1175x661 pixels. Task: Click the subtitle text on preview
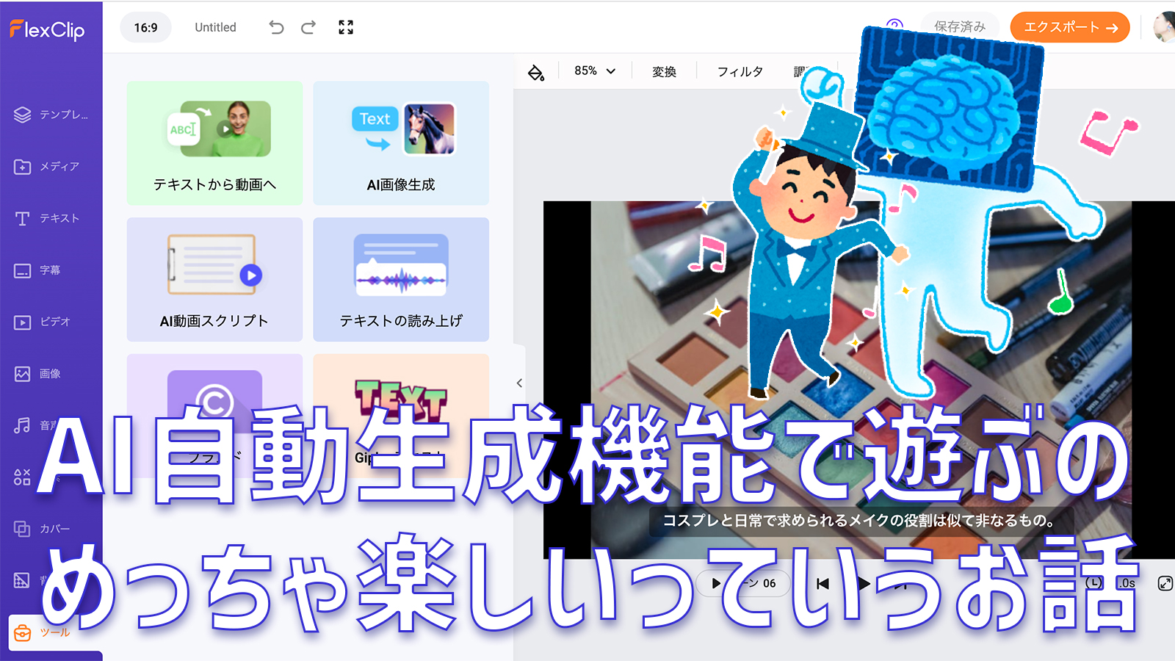click(861, 521)
